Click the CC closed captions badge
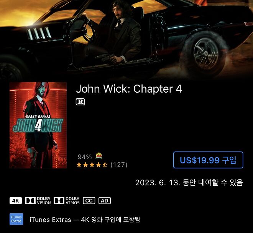The image size is (253, 233). (x=89, y=201)
